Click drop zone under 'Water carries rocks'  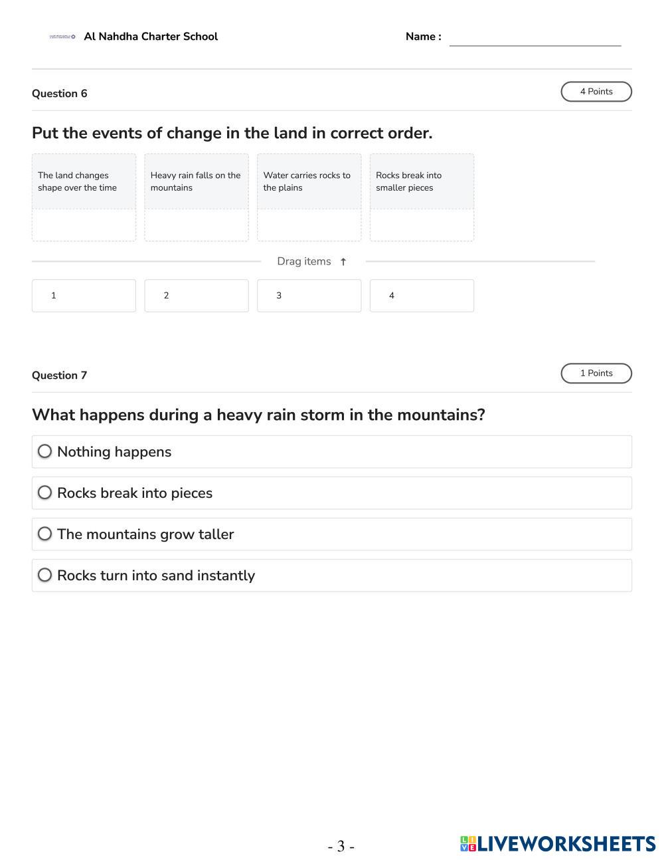309,225
